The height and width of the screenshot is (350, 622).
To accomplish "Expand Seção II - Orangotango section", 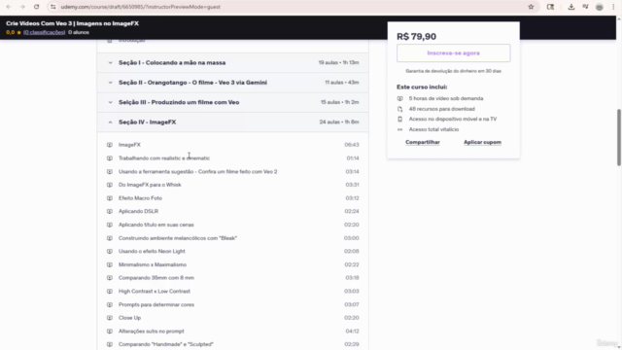I will (x=232, y=83).
